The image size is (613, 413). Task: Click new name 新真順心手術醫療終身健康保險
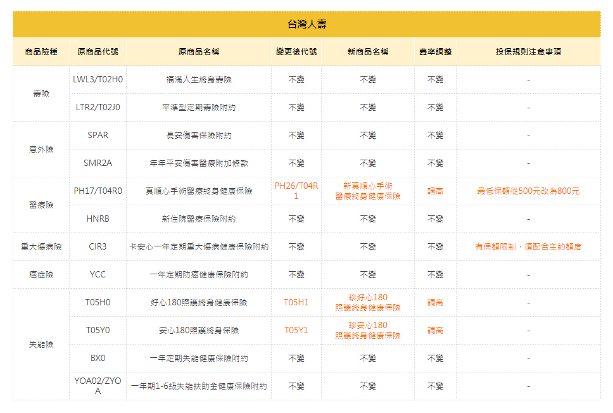coord(368,191)
